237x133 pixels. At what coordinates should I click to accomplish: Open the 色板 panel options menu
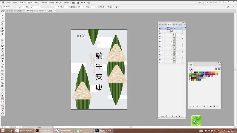pos(220,65)
